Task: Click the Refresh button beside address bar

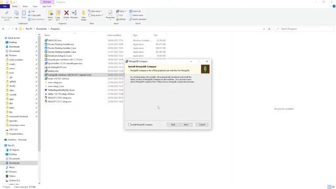Action: click(269, 29)
